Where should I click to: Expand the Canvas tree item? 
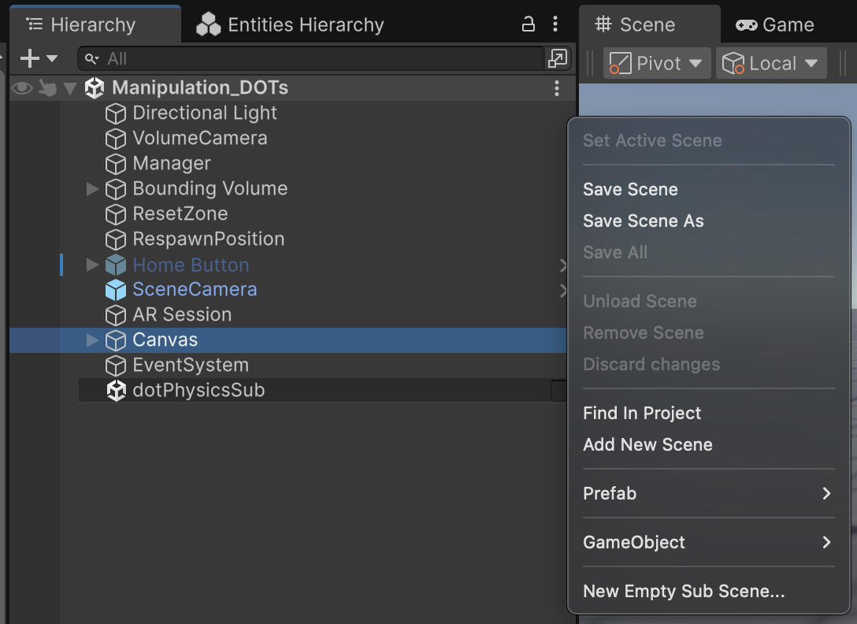[92, 340]
